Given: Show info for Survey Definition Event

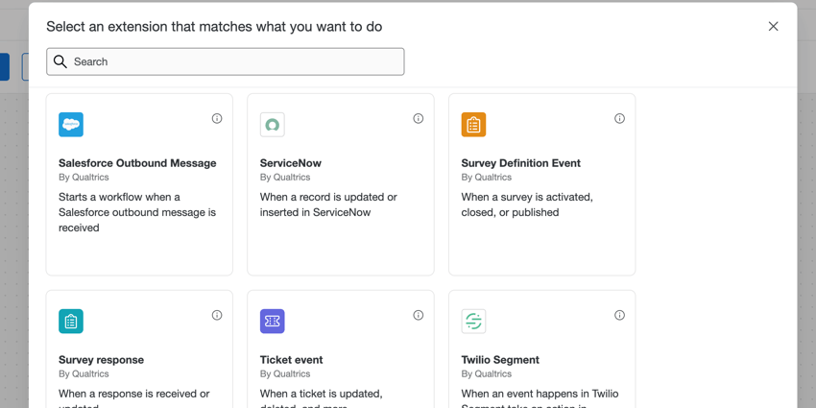Looking at the screenshot, I should click(619, 119).
